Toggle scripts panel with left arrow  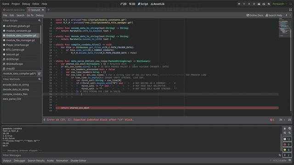click(45, 120)
